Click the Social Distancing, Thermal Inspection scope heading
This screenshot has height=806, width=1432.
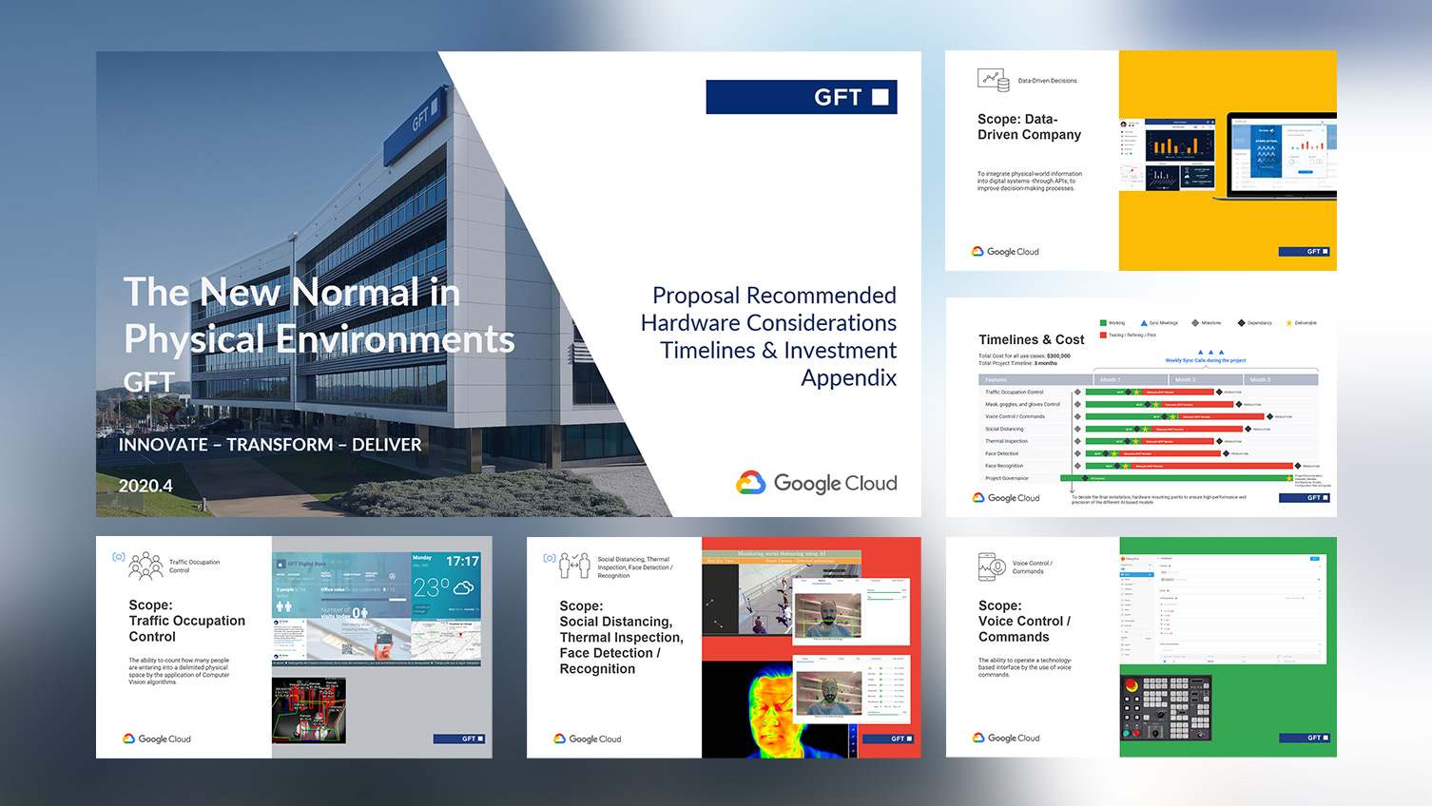(621, 637)
